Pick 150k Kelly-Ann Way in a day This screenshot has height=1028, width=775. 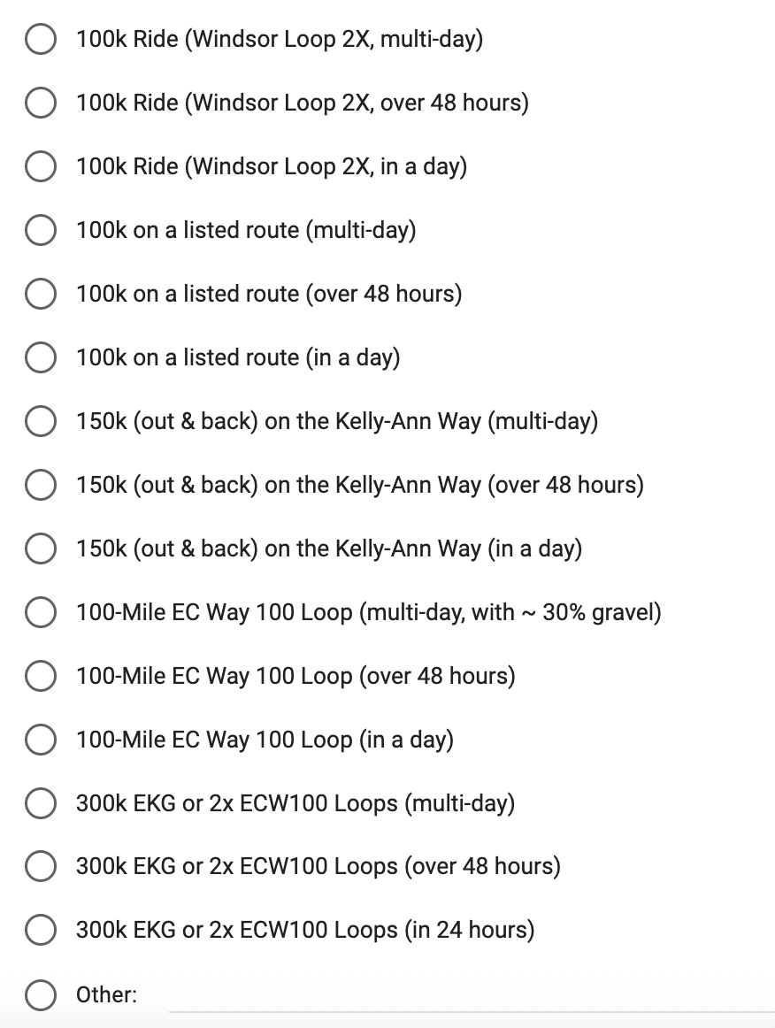pos(40,549)
